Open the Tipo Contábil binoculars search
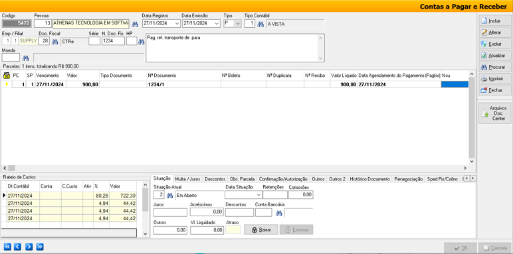The width and height of the screenshot is (513, 254). tap(260, 24)
